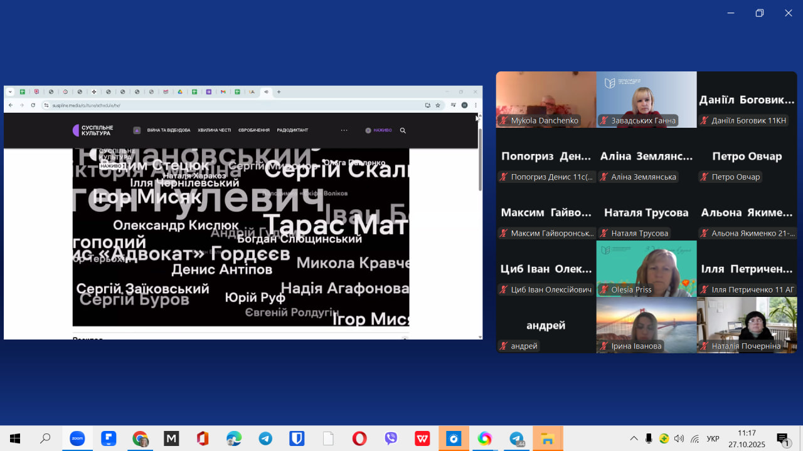
Task: Open the browser tab list dropdown arrow
Action: [x=10, y=92]
